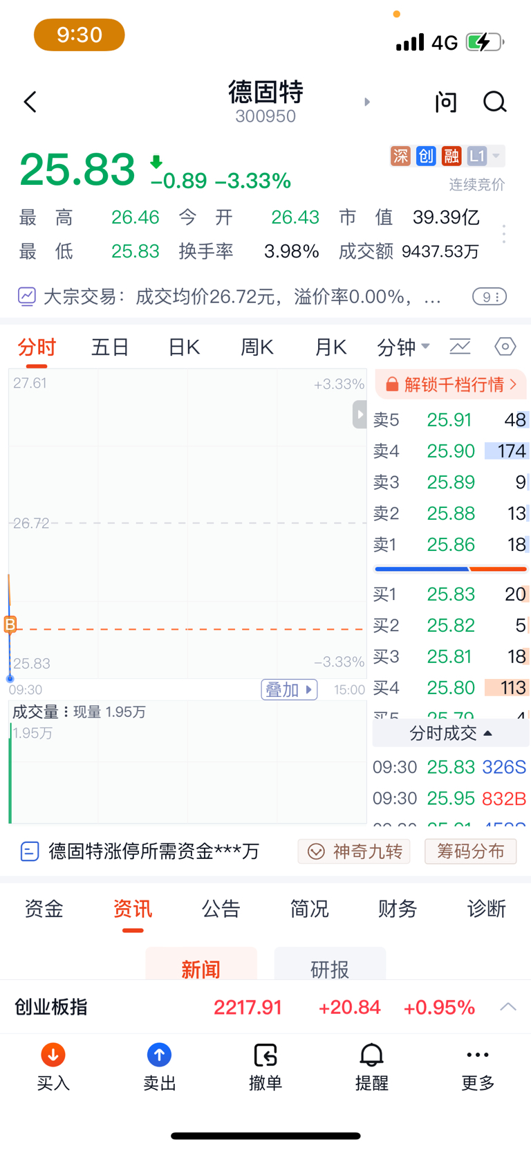Open the 筹码分布 chip distribution button
Image resolution: width=531 pixels, height=1151 pixels.
[x=471, y=851]
